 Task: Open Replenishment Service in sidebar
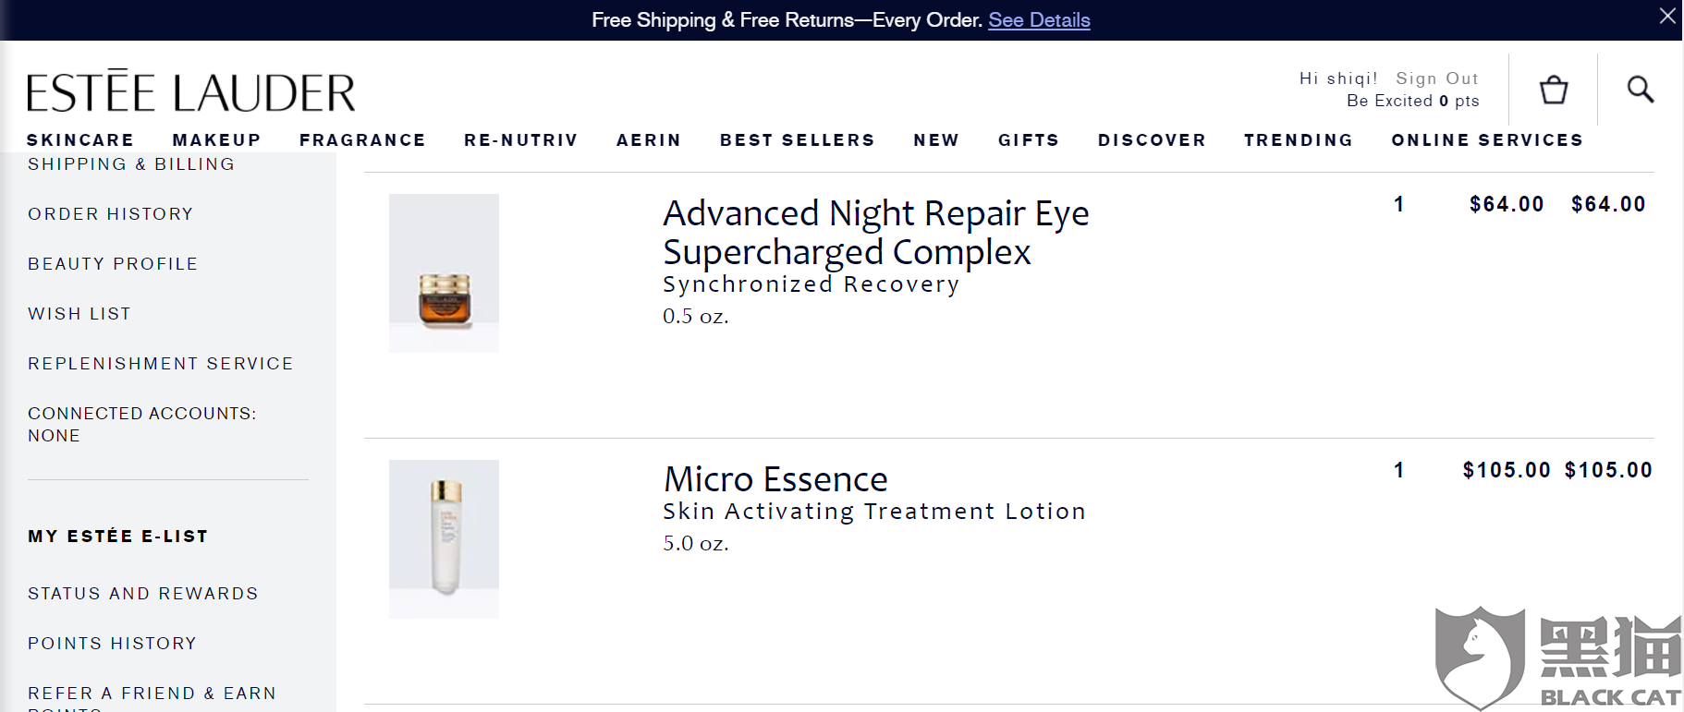161,364
